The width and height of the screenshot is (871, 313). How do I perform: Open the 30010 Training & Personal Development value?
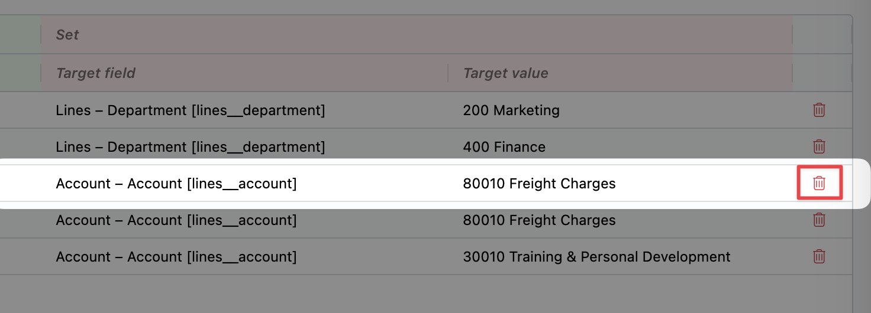point(596,257)
